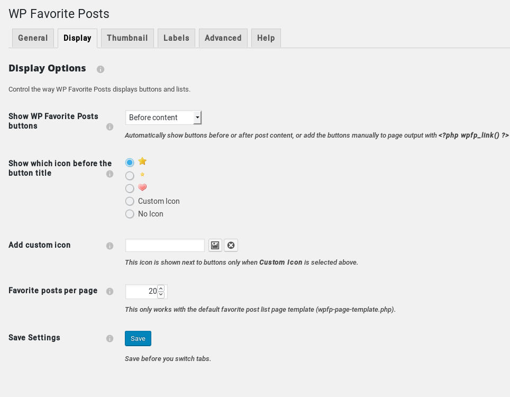Open media library to pick custom icon
The height and width of the screenshot is (397, 510).
pyautogui.click(x=215, y=246)
